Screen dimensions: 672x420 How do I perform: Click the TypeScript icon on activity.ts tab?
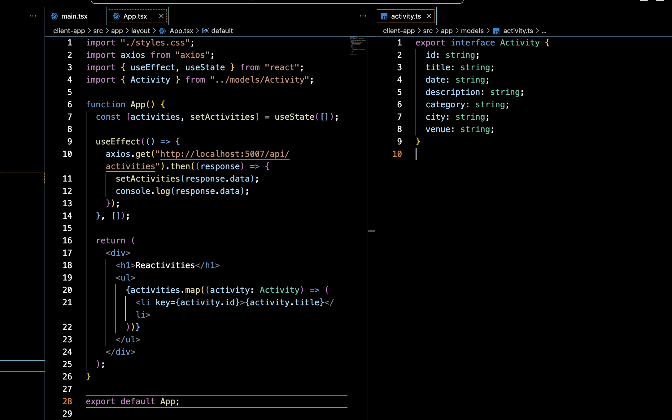click(x=384, y=16)
